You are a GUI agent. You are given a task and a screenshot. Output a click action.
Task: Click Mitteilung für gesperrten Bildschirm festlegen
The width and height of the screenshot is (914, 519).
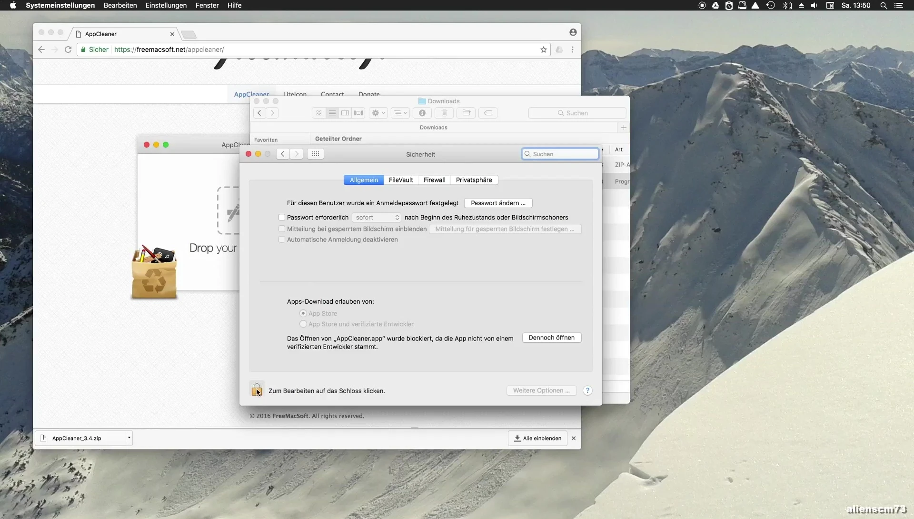pyautogui.click(x=505, y=229)
